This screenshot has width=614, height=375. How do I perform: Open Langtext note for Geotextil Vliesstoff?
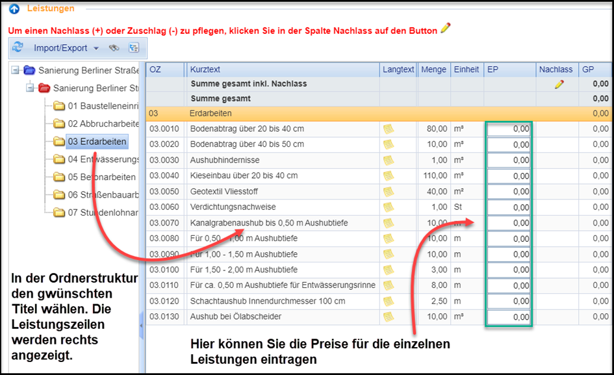click(x=389, y=192)
